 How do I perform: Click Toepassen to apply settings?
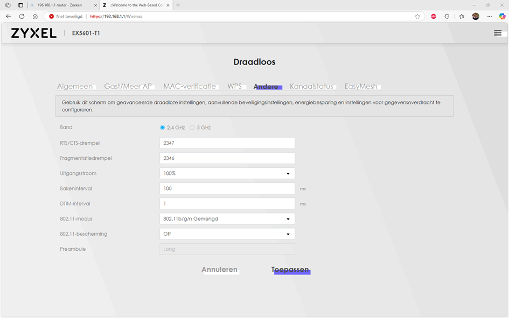tap(290, 270)
